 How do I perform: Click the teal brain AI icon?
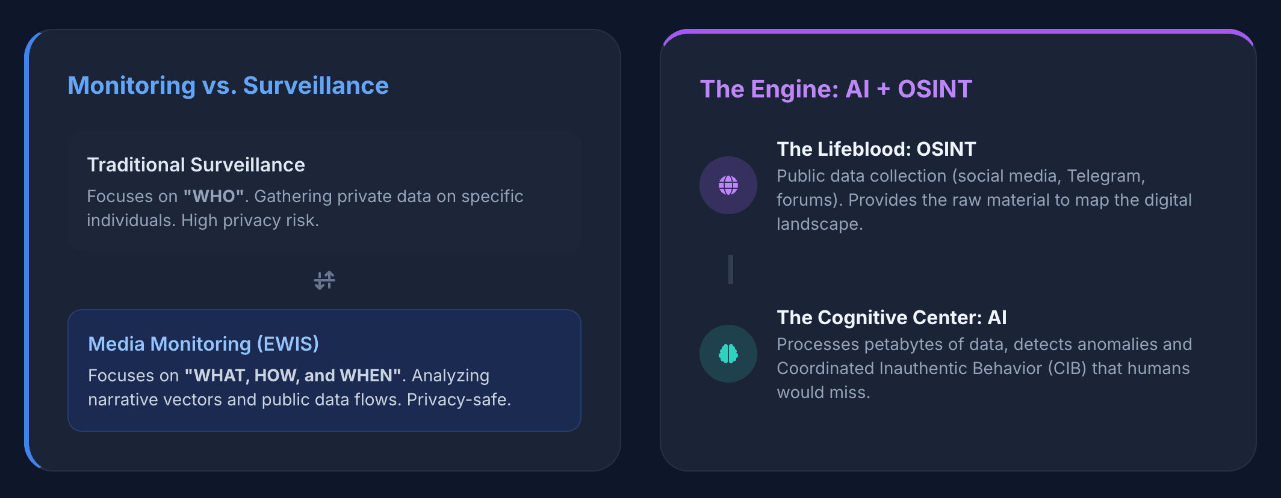(x=728, y=354)
